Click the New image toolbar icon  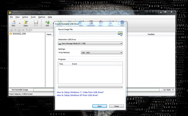[13, 23]
